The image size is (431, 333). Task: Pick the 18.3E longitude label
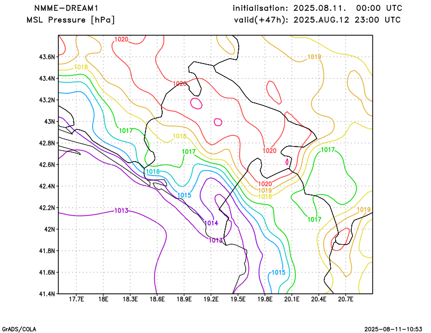[130, 299]
